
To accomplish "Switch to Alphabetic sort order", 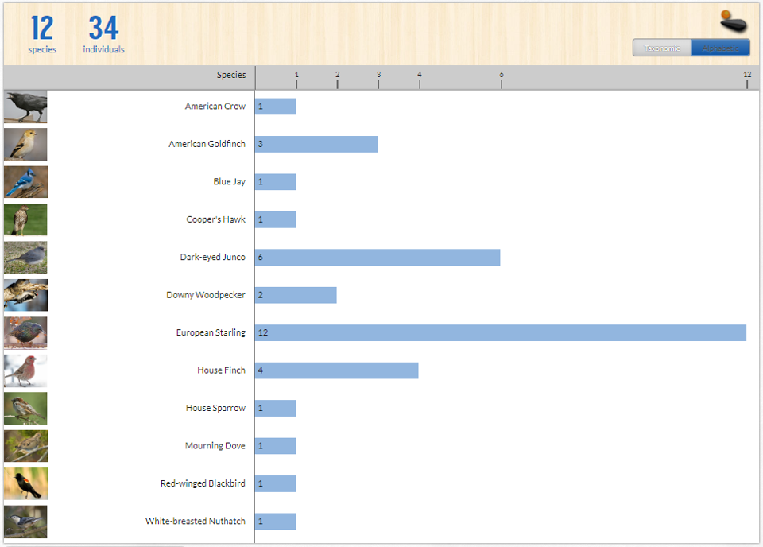I will 720,48.
